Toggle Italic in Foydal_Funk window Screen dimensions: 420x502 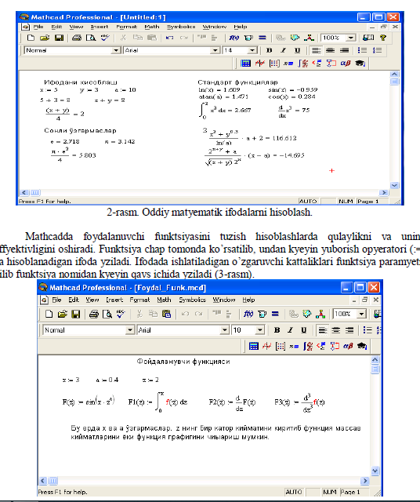[290, 330]
